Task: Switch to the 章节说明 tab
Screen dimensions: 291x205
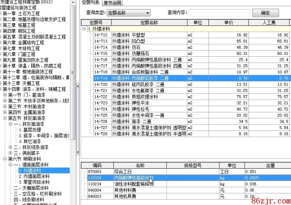Action: click(112, 3)
